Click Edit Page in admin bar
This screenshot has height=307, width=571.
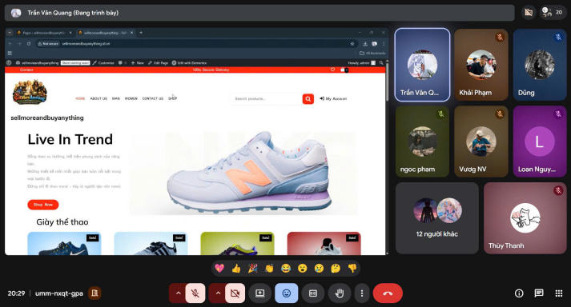[159, 63]
